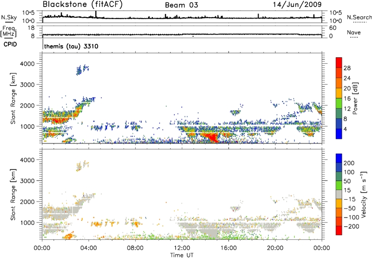
Task: Click the red high-power patch near 14:30
Action: (212, 137)
